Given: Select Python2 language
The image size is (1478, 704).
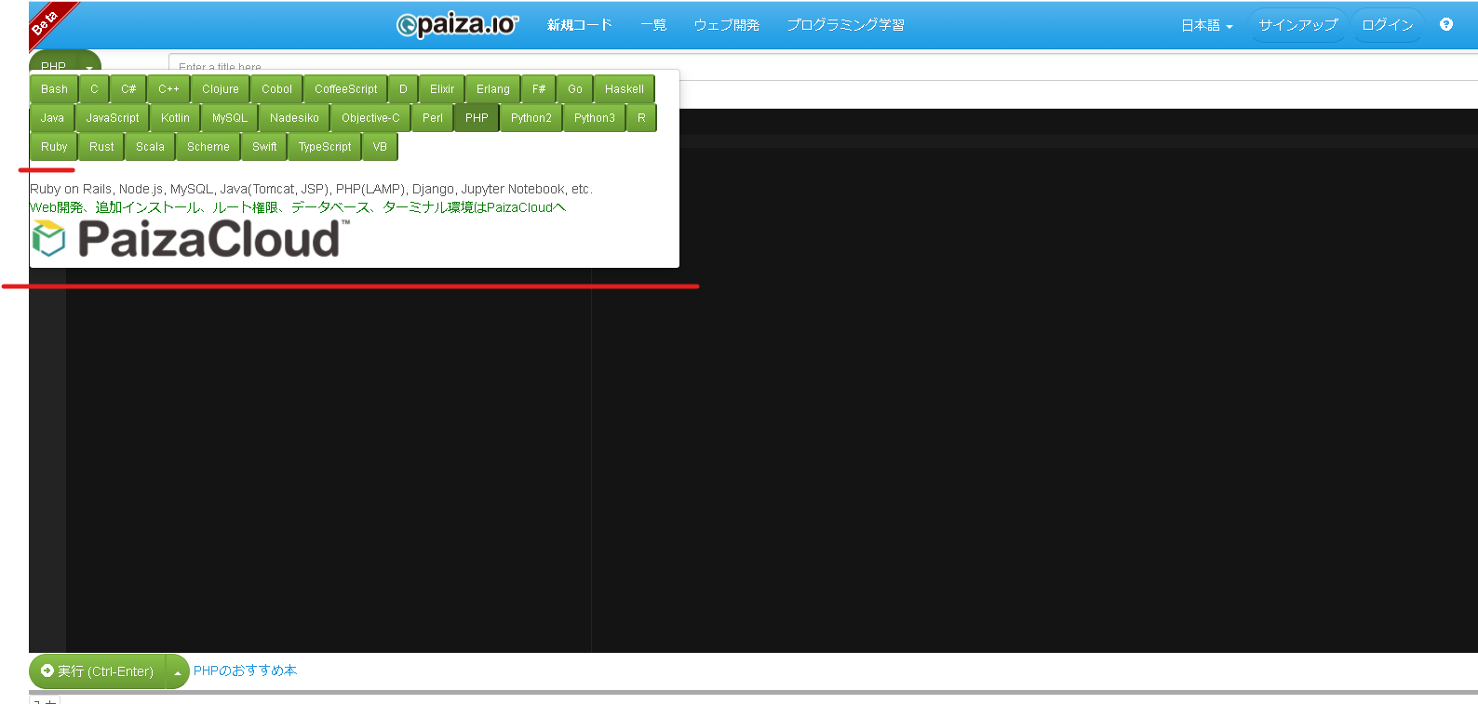Looking at the screenshot, I should 531,118.
